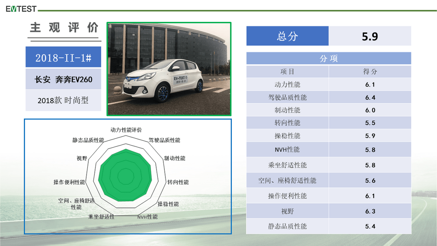
Task: Open the white car photo
Action: pos(169,69)
